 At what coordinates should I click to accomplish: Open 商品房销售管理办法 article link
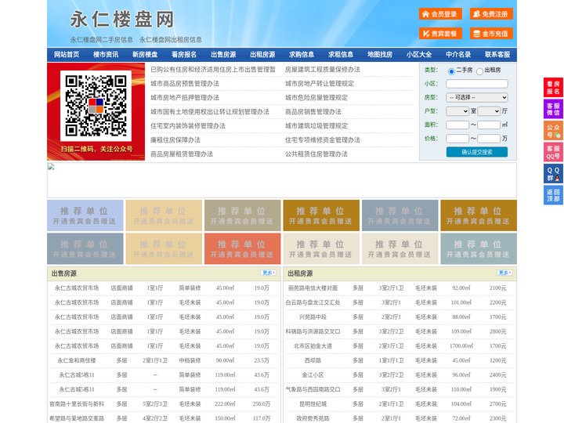[313, 111]
